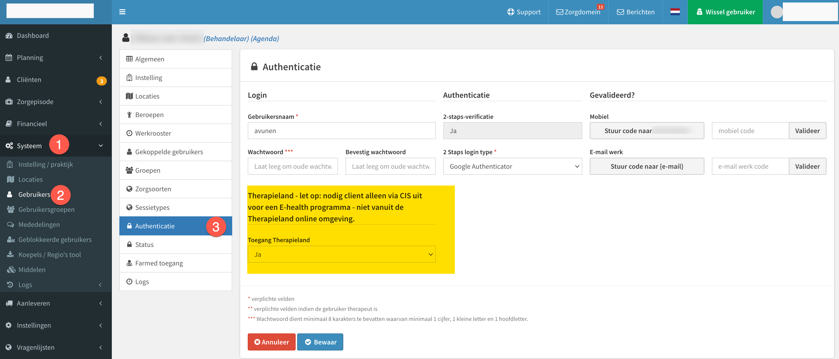Click Valideer next to e-mail werk code
The width and height of the screenshot is (839, 359).
point(807,166)
